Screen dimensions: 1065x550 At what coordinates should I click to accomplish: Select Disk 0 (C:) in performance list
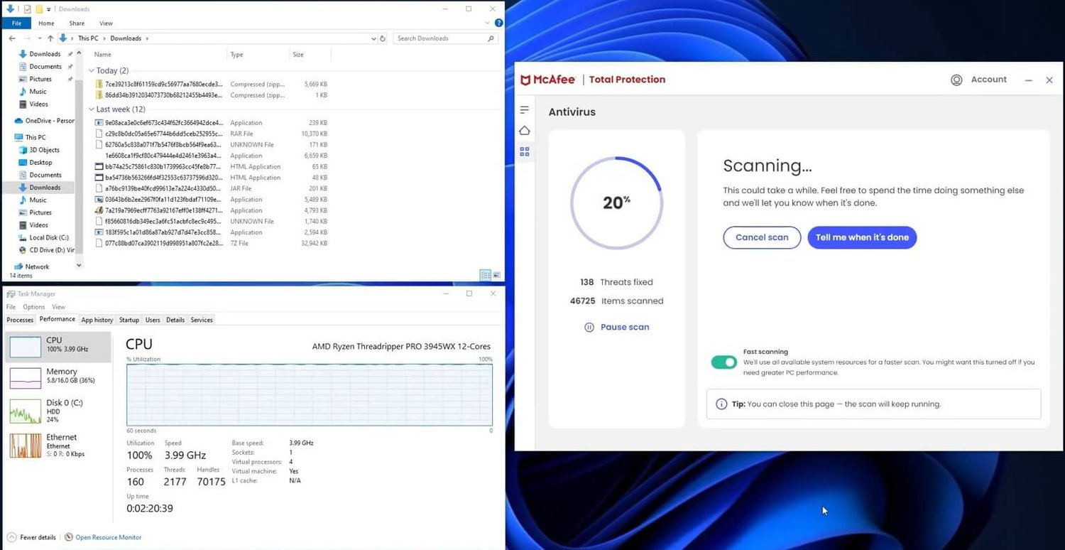pyautogui.click(x=58, y=411)
